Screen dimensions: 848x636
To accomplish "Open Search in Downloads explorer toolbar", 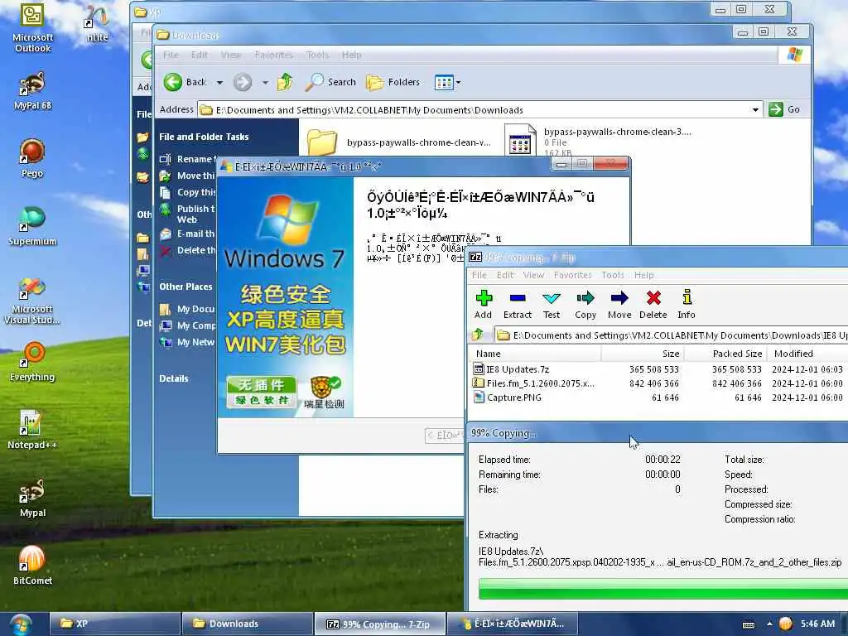I will tap(330, 82).
